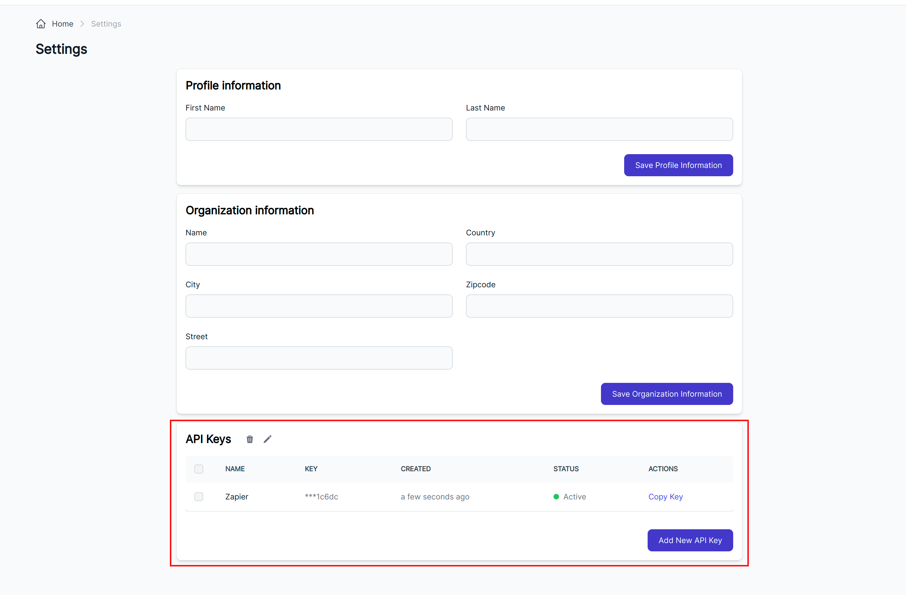The width and height of the screenshot is (906, 595).
Task: Navigate to Home via the breadcrumb
Action: click(x=62, y=23)
